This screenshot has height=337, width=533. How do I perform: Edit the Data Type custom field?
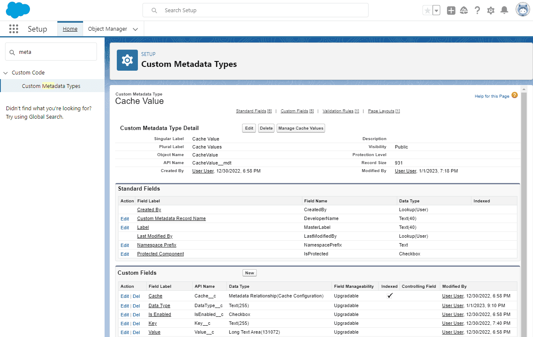pos(125,306)
